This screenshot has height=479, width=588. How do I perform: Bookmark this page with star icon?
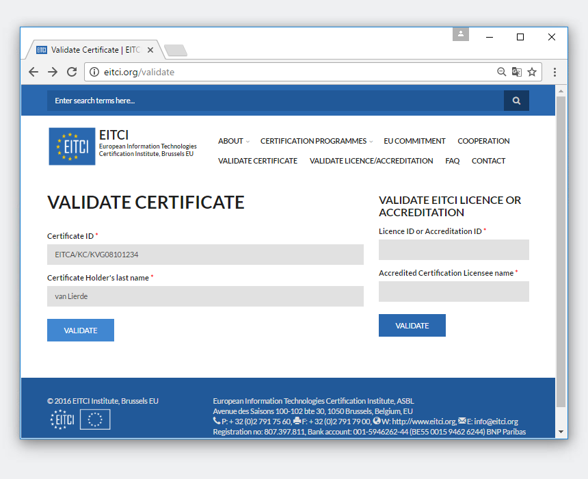(x=532, y=72)
